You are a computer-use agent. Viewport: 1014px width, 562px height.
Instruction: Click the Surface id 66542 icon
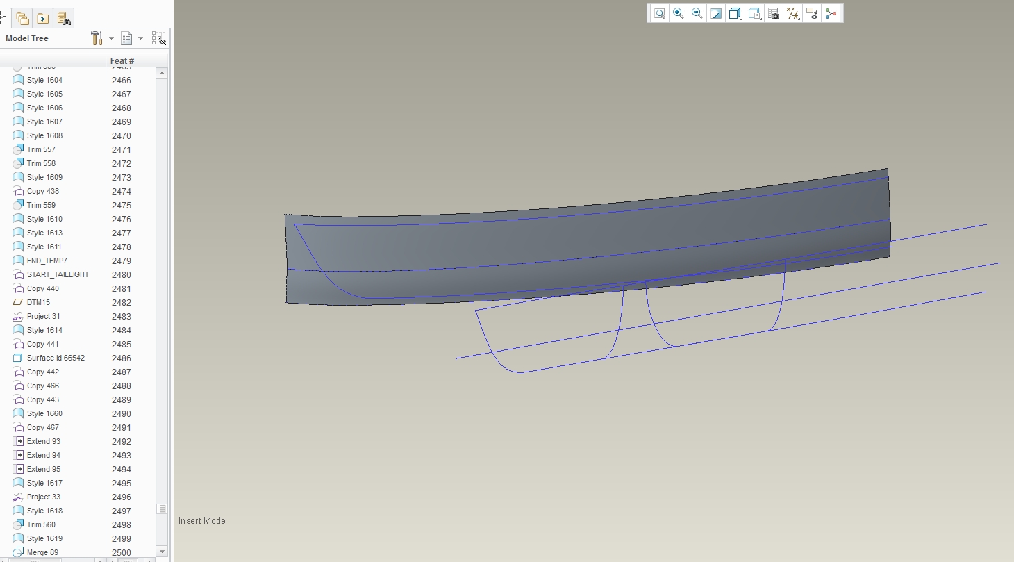pos(18,358)
